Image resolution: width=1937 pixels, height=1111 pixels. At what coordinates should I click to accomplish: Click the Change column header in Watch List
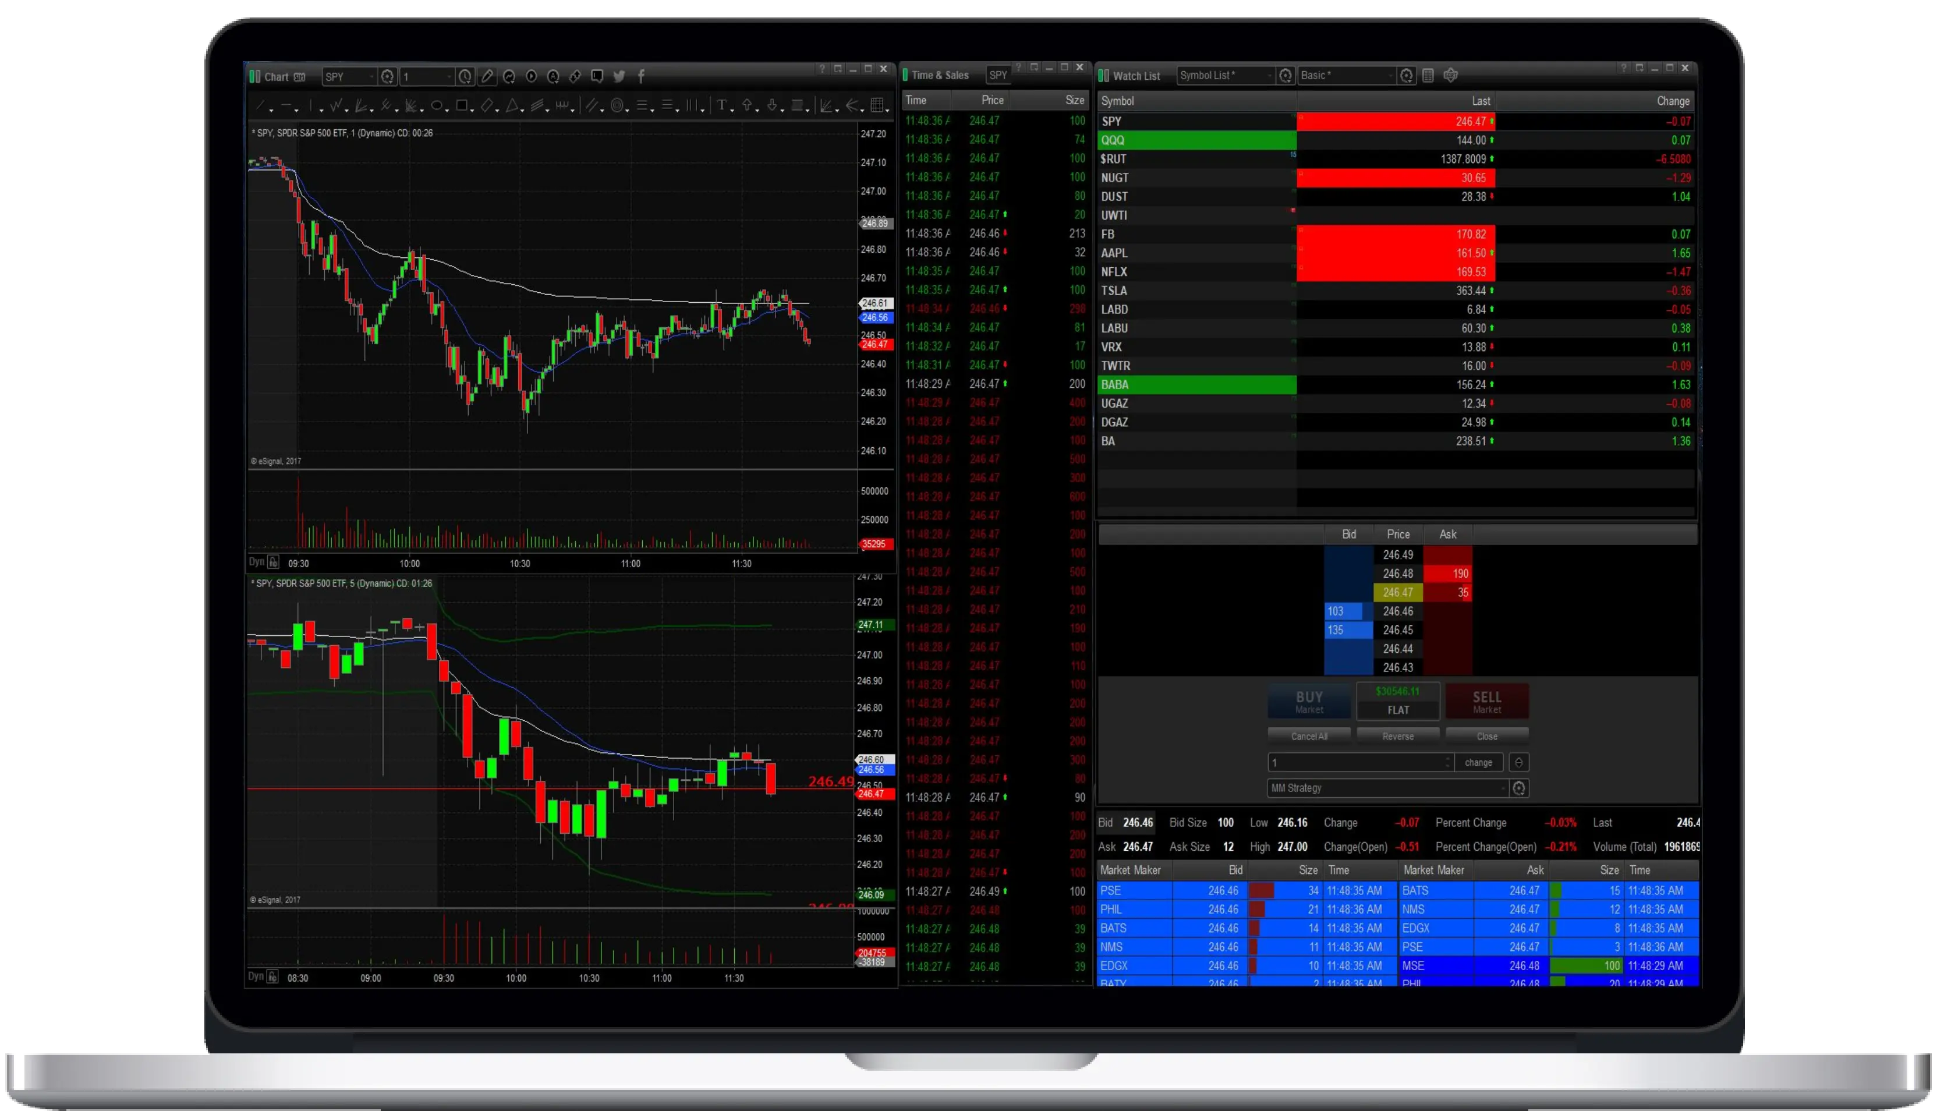tap(1595, 101)
